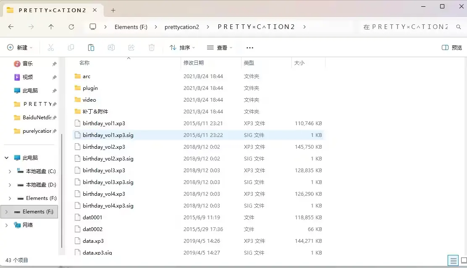
Task: Add a new Explorer tab
Action: pos(113,11)
